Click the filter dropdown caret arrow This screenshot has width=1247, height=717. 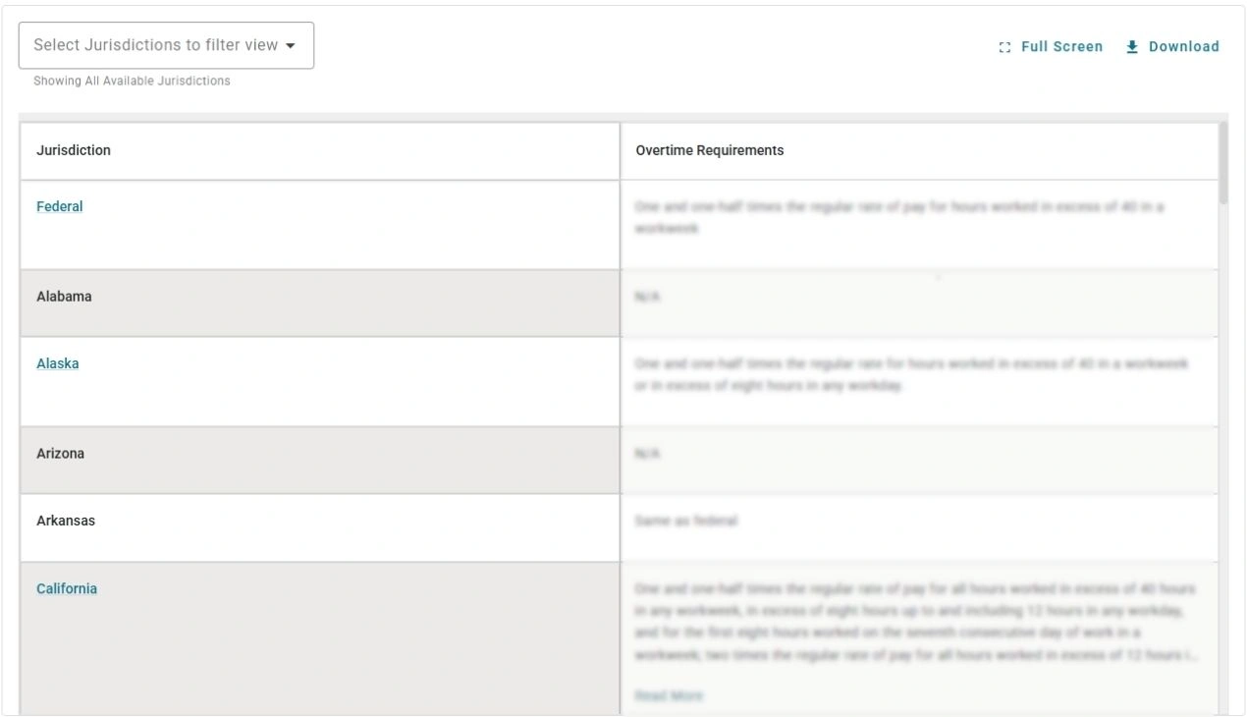[292, 44]
